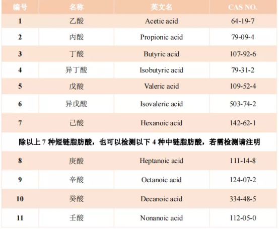Select the 乙酸 name cell
The width and height of the screenshot is (279, 229).
coord(77,21)
